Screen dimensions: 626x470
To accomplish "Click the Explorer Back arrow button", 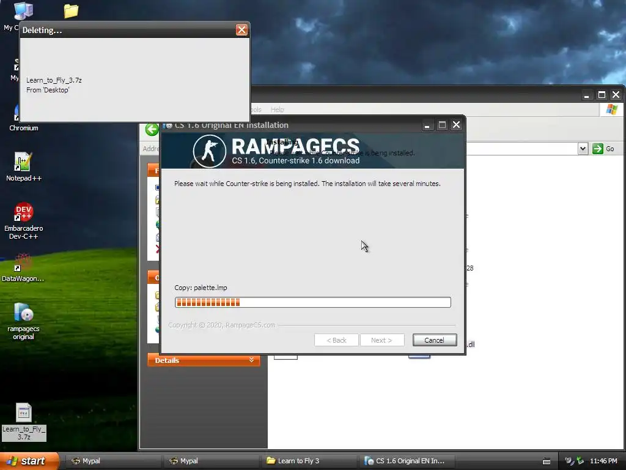I will (152, 130).
